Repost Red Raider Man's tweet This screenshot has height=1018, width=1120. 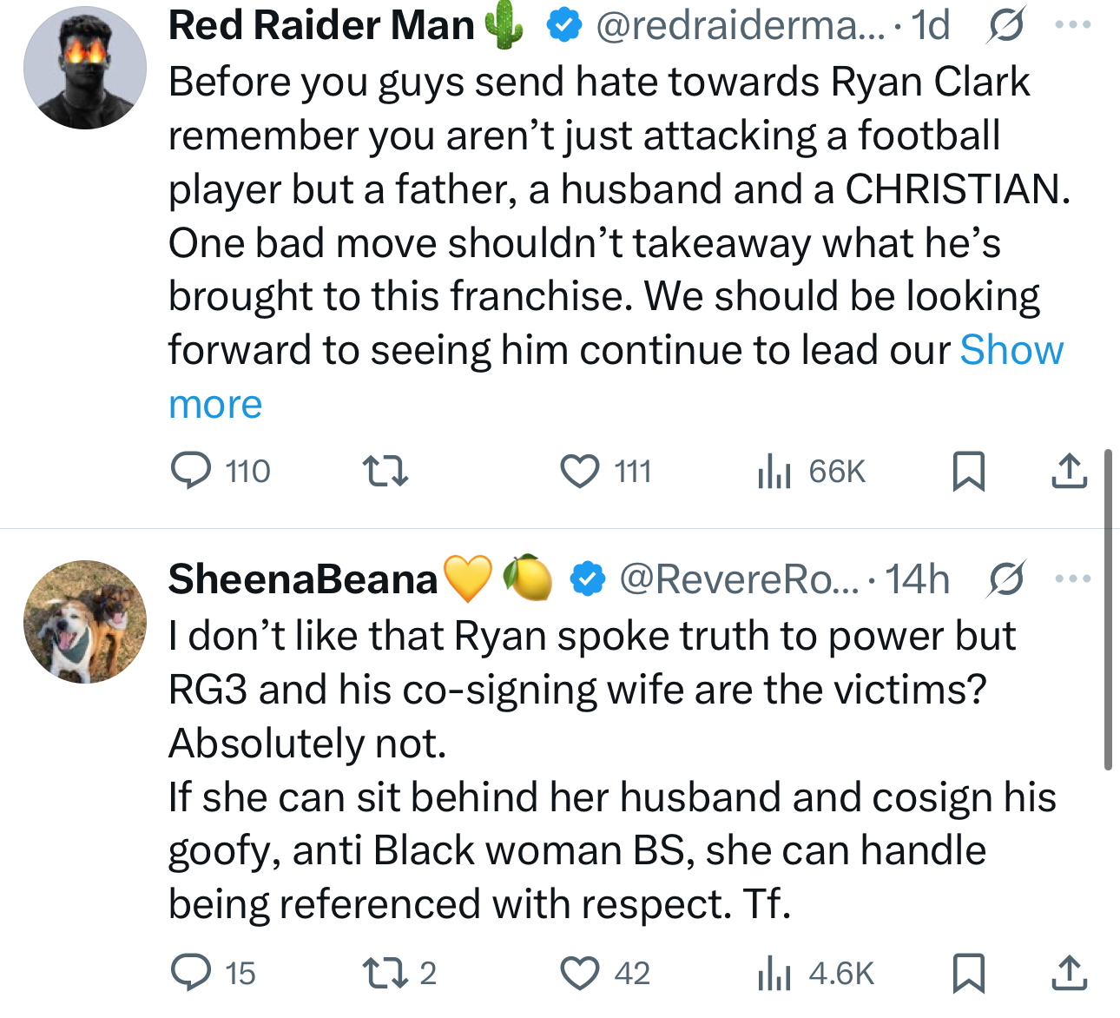(x=385, y=471)
